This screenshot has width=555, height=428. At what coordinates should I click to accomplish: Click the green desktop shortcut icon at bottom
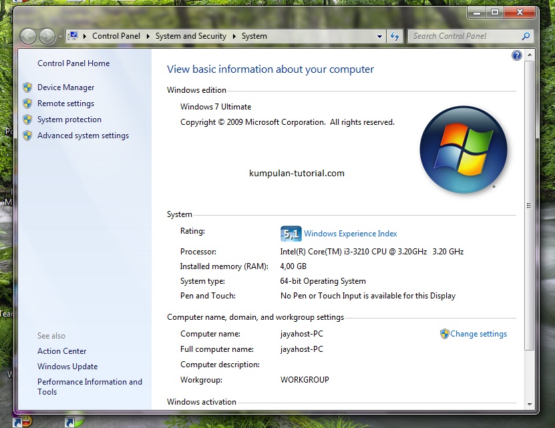click(x=74, y=422)
